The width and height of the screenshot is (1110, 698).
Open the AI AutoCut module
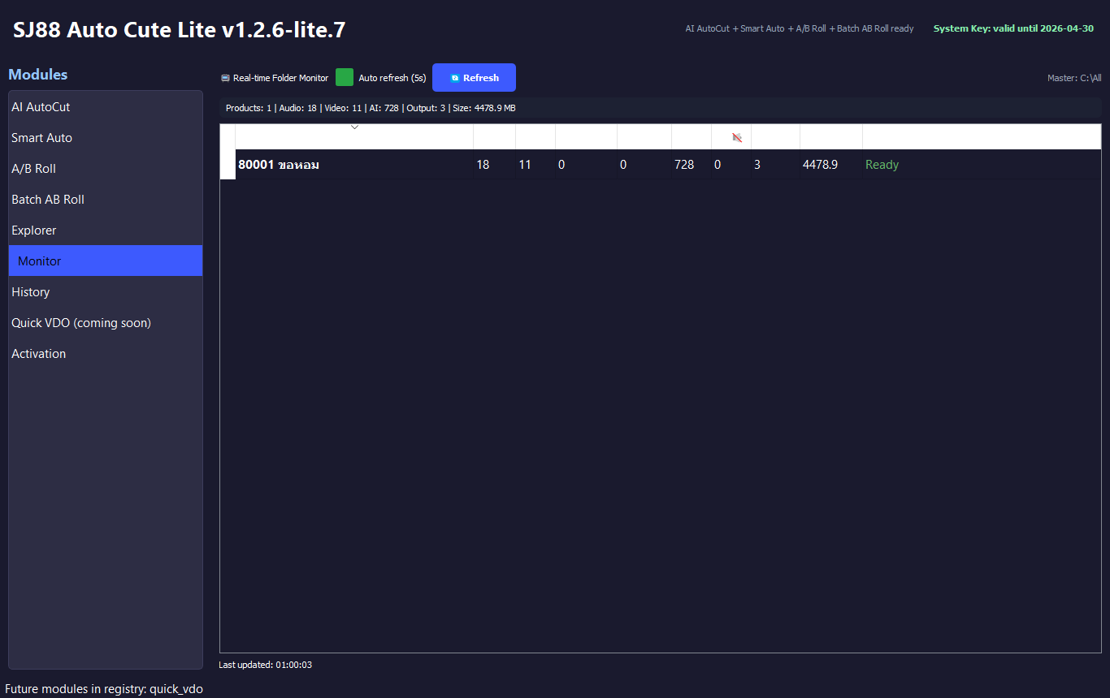click(41, 107)
